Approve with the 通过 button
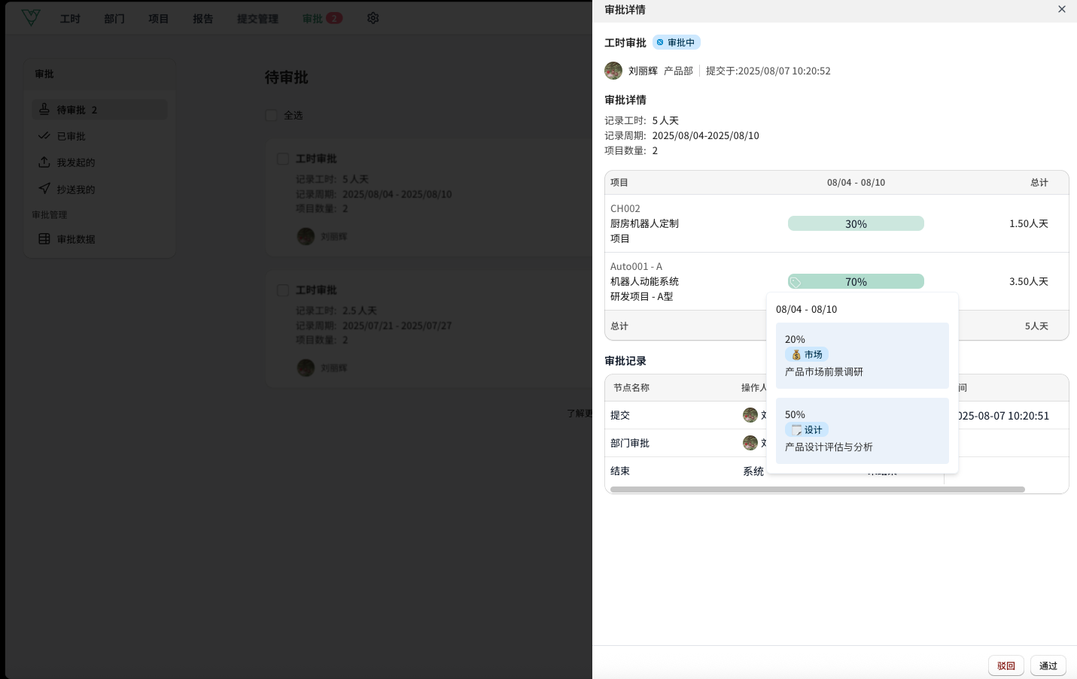This screenshot has height=679, width=1077. 1048,665
